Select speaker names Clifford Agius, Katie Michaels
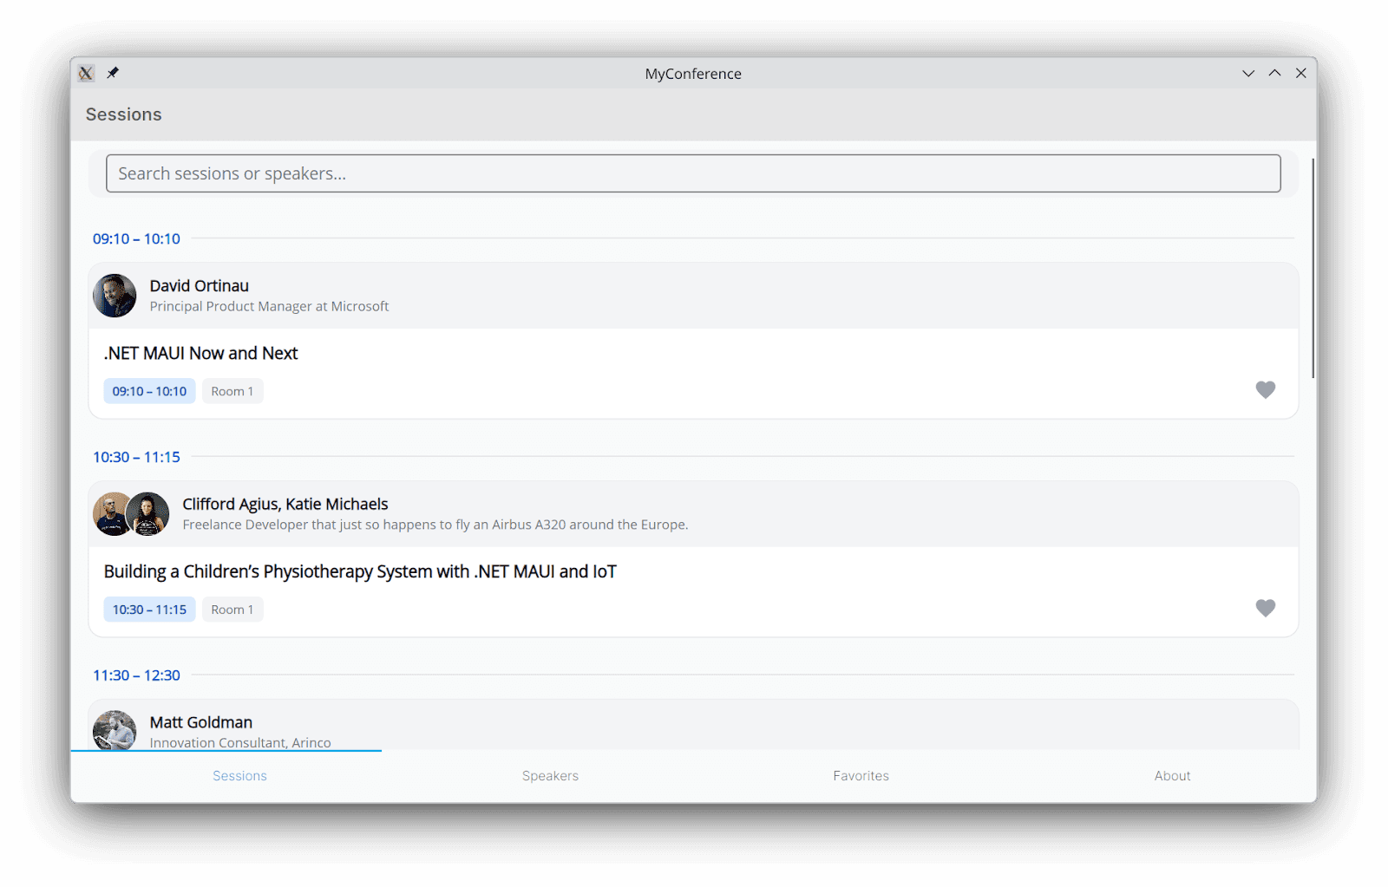Screen dimensions: 1388x887 tap(285, 505)
